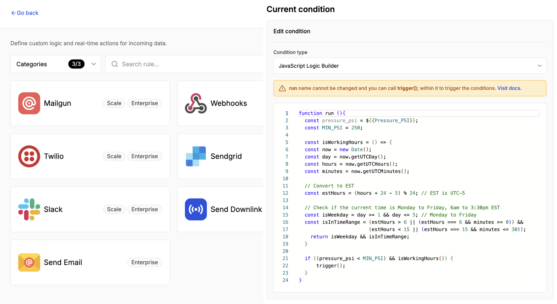This screenshot has width=557, height=304.
Task: Open the Condition type dropdown
Action: click(410, 66)
